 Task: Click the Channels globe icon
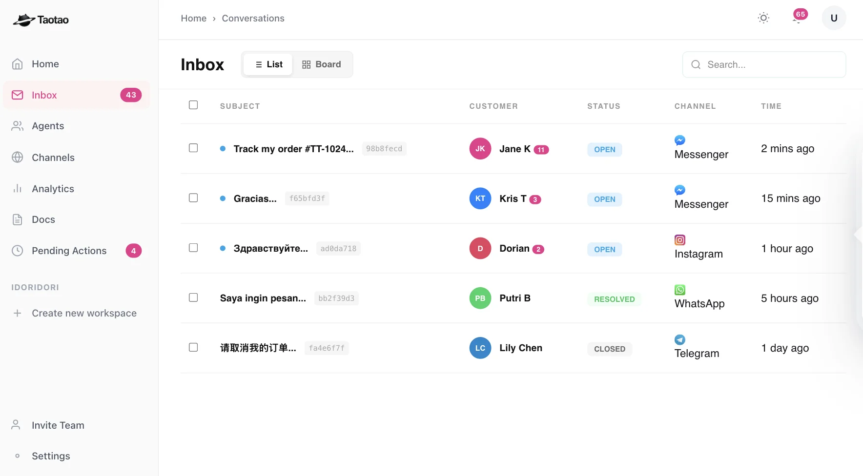coord(18,157)
